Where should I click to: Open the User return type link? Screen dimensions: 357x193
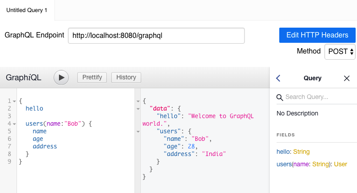coord(340,164)
